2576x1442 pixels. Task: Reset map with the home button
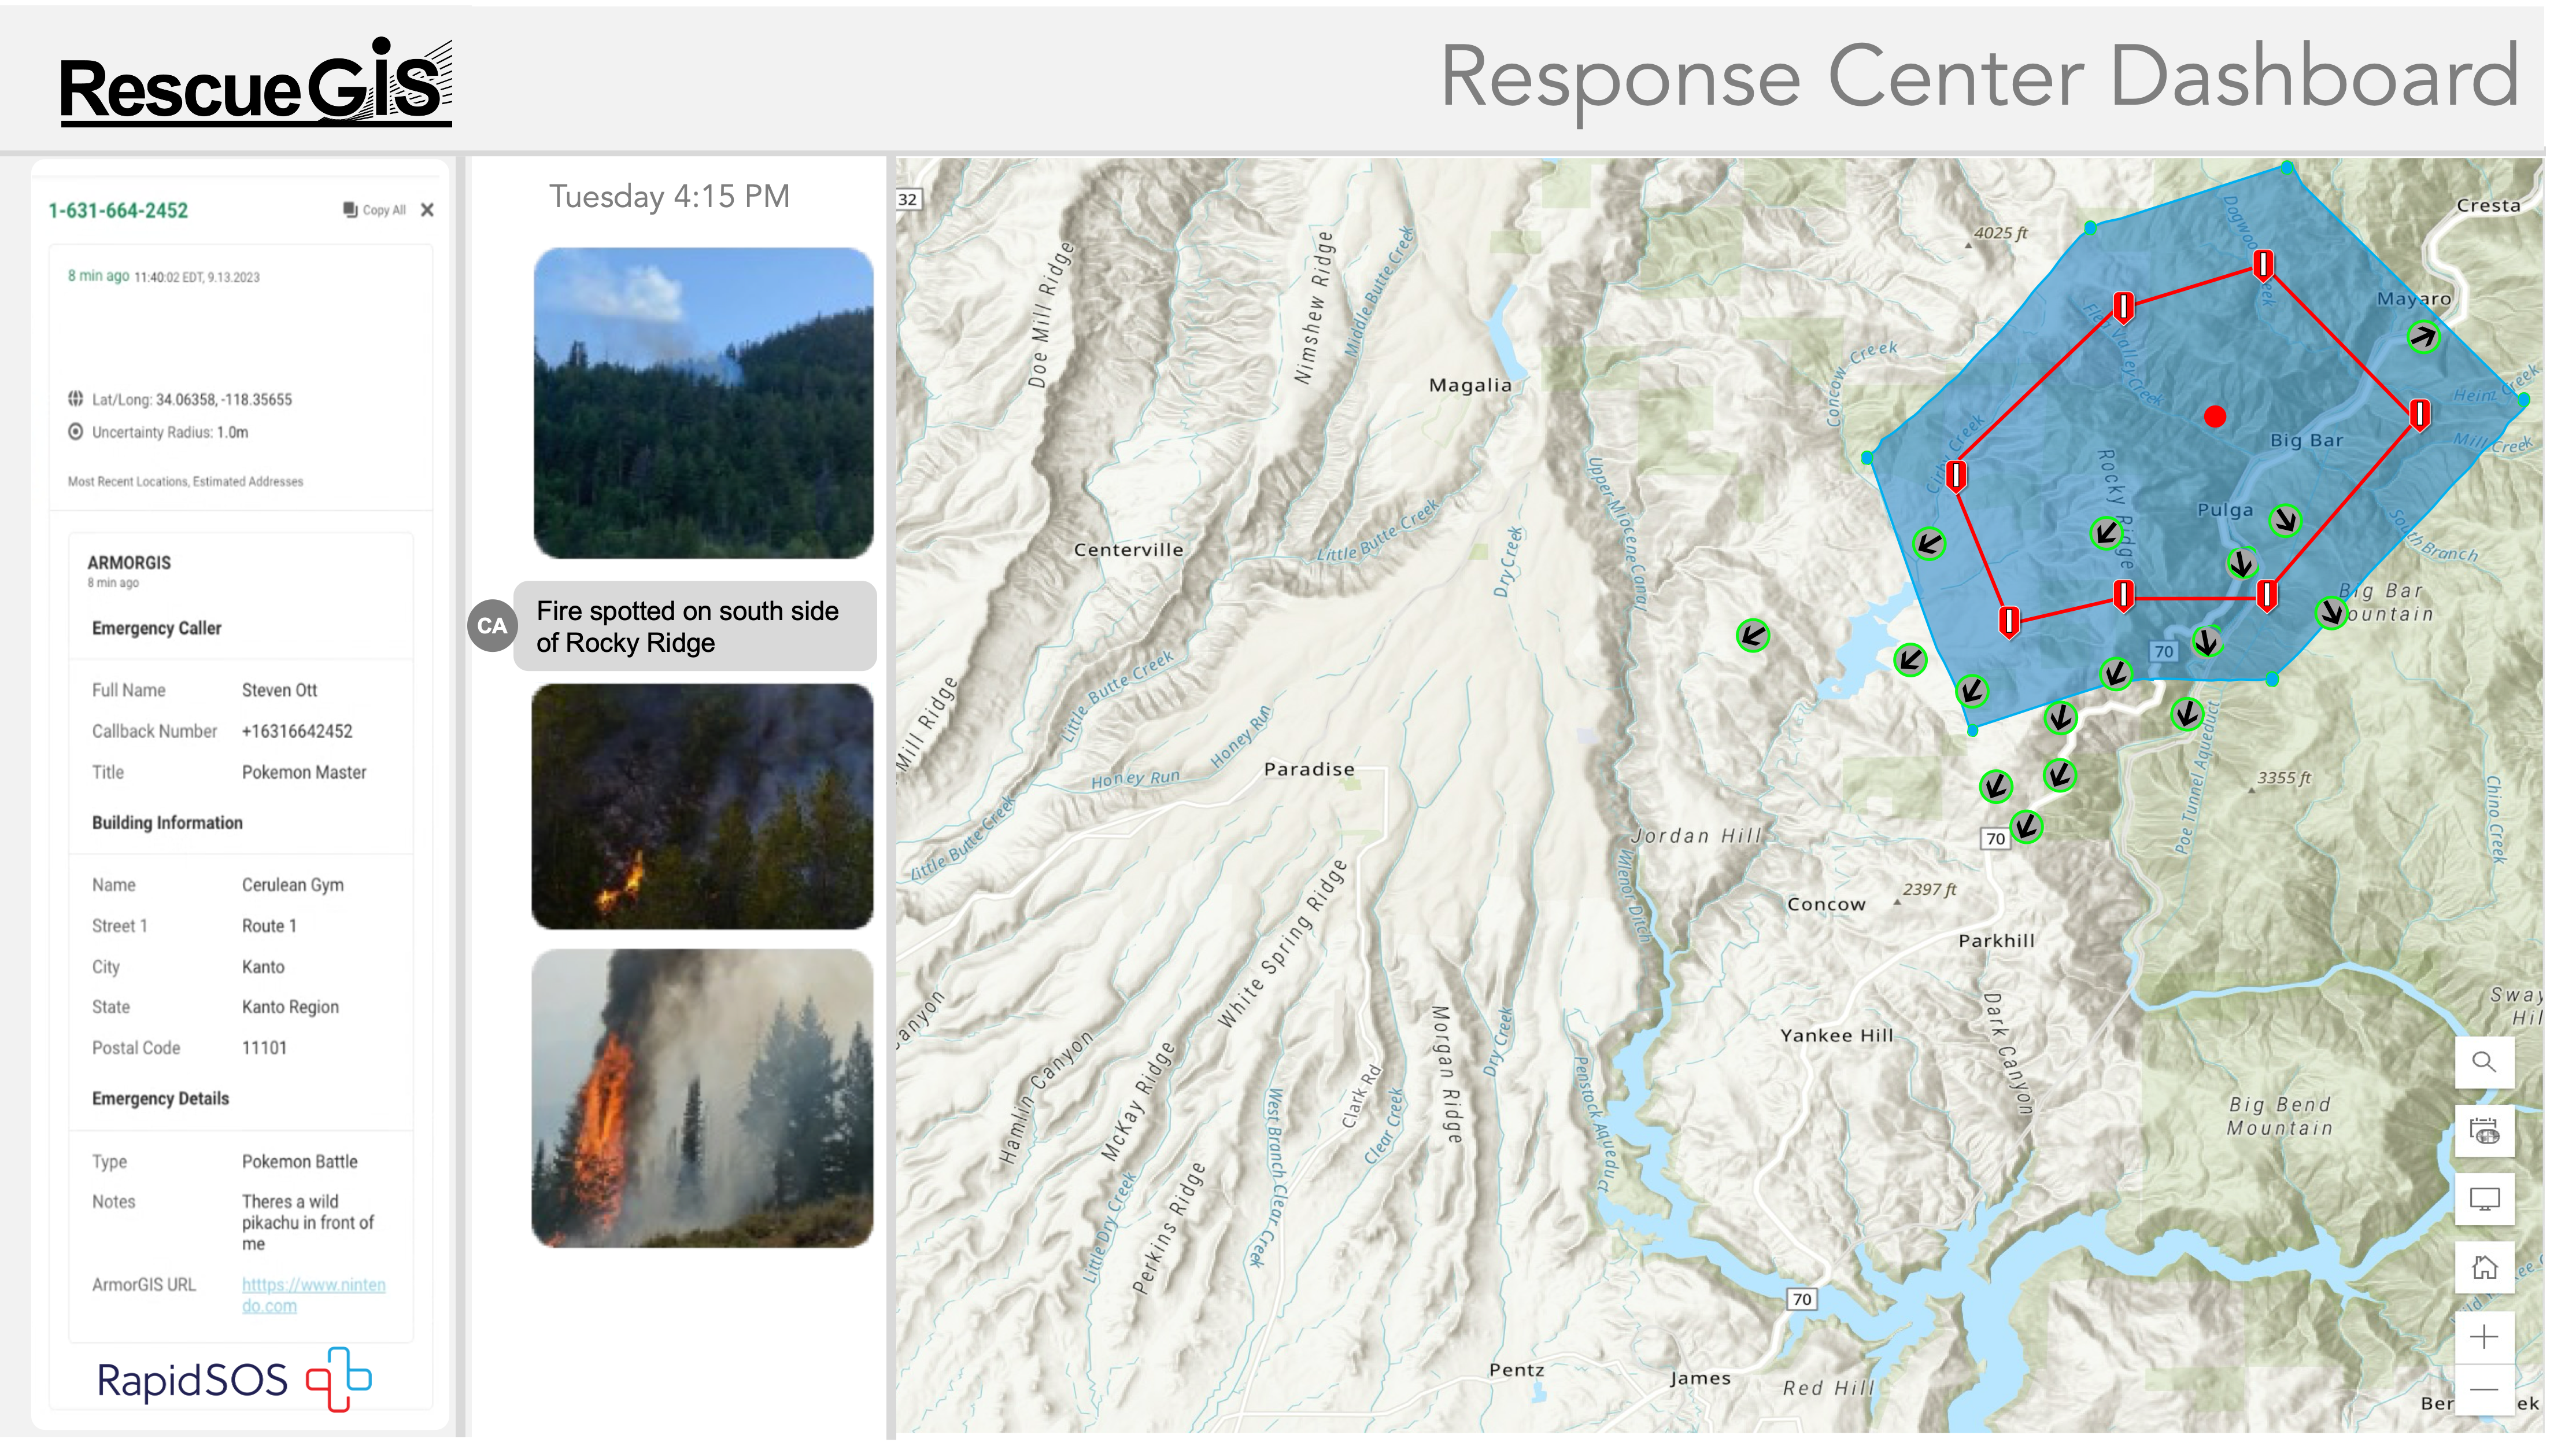tap(2484, 1267)
